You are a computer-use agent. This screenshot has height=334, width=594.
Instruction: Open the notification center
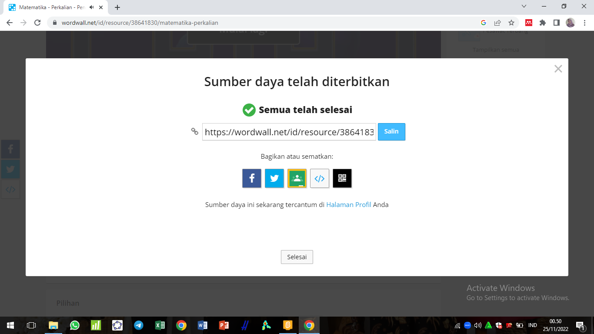point(581,325)
